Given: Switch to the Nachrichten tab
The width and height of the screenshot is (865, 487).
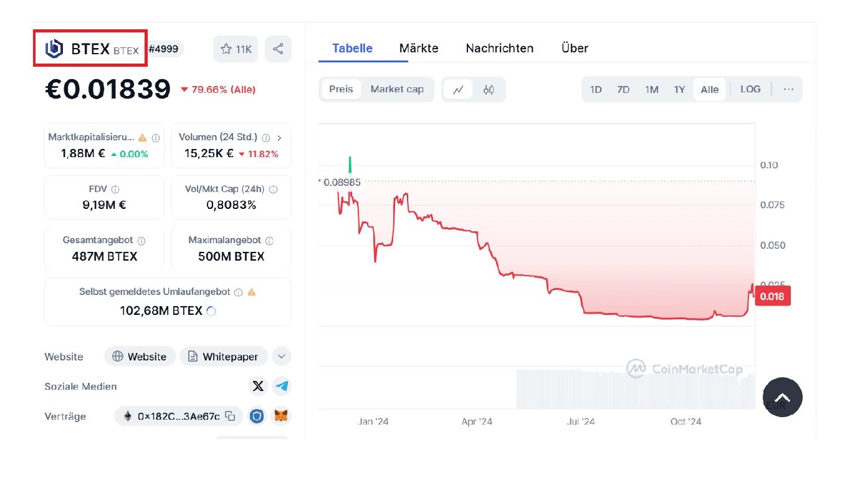Looking at the screenshot, I should click(x=500, y=48).
